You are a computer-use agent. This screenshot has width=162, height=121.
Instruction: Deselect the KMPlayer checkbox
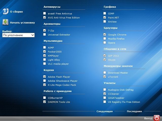pos(45,55)
